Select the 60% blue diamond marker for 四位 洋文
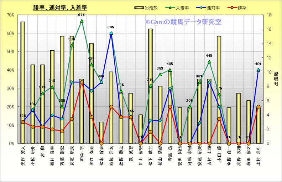Screen dimensions: 282x182 click(x=111, y=33)
